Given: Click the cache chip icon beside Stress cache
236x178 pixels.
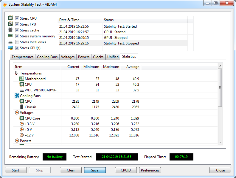Looking at the screenshot, I should (10, 30).
